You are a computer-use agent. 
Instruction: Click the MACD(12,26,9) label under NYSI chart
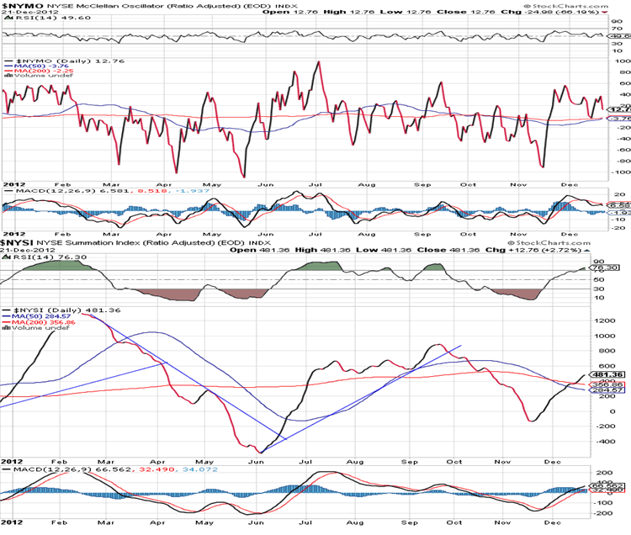tap(32, 474)
